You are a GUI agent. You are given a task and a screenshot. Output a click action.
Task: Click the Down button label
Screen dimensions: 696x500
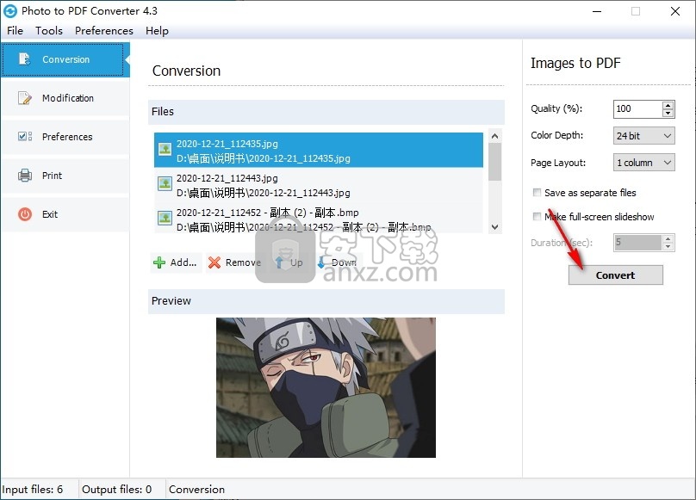(344, 262)
